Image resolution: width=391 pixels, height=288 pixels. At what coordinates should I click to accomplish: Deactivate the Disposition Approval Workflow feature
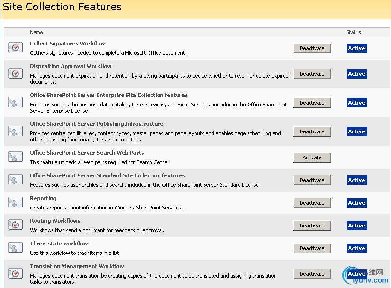click(312, 74)
